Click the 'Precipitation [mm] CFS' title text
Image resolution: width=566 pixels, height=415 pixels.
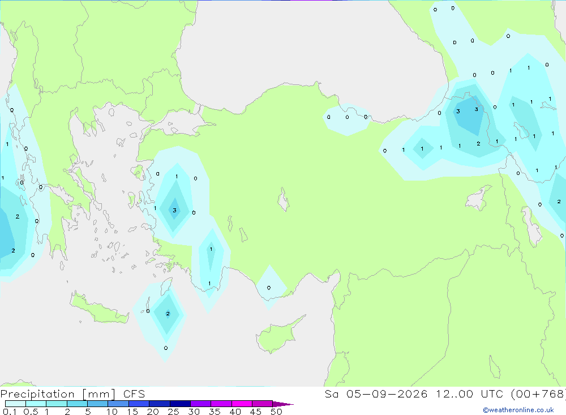72,394
